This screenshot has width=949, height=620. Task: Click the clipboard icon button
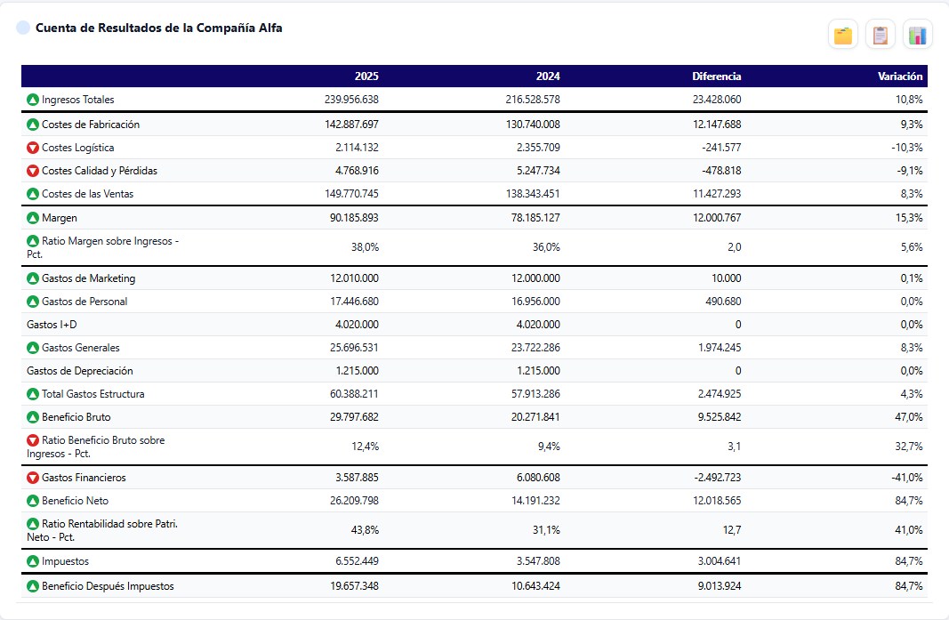click(x=880, y=35)
